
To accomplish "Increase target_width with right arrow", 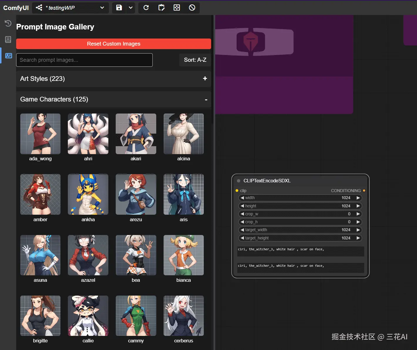I will 358,230.
